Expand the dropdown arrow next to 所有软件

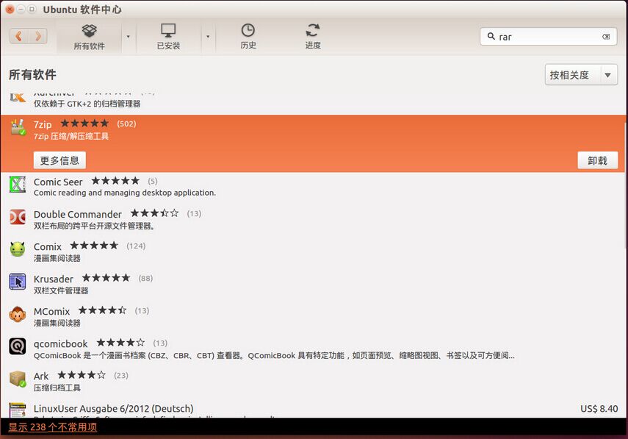click(128, 37)
